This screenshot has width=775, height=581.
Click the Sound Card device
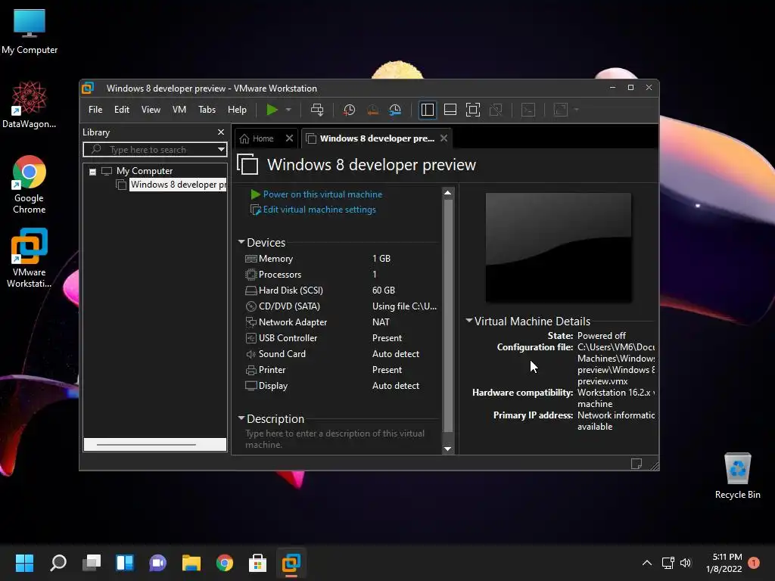click(x=341, y=354)
